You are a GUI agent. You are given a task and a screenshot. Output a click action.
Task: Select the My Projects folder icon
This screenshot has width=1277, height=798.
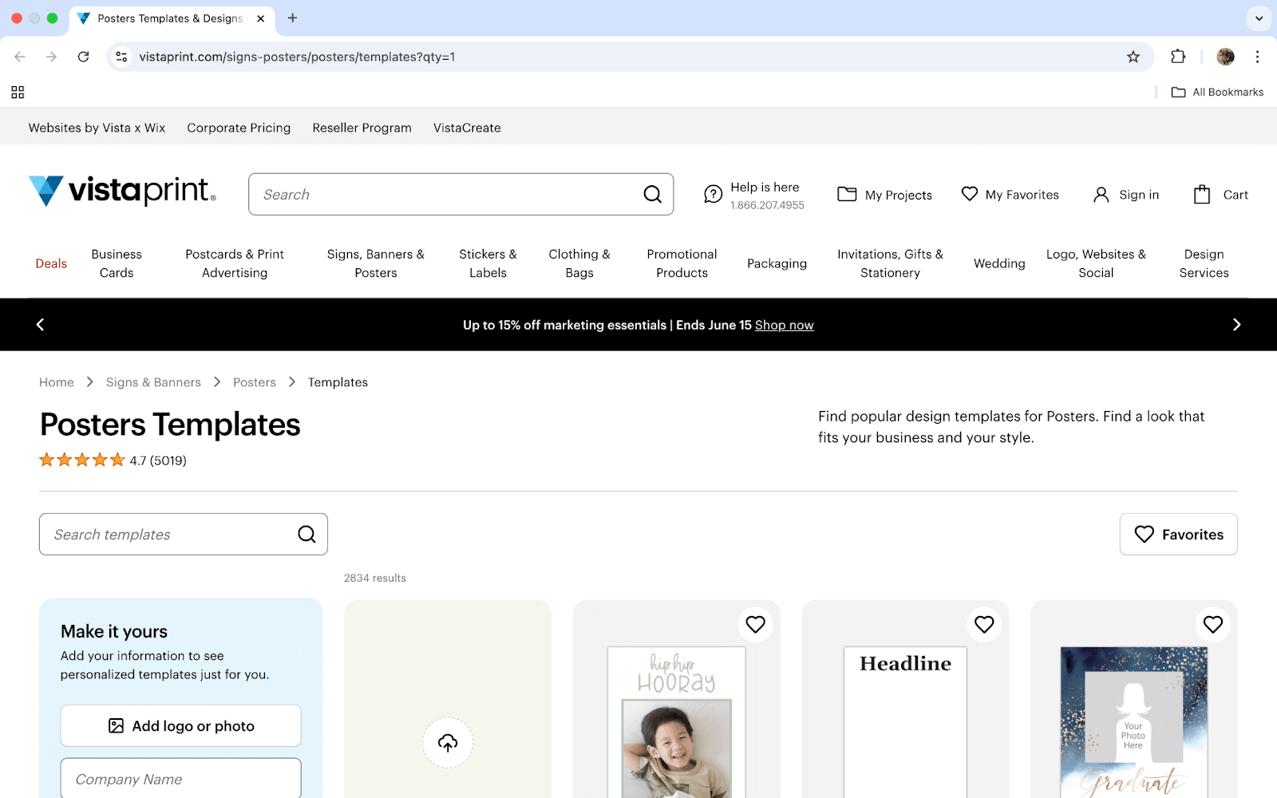pyautogui.click(x=847, y=194)
